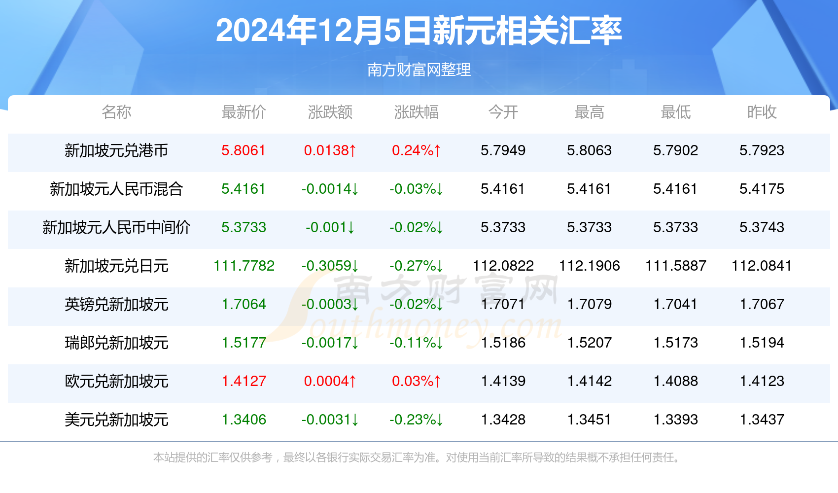Click the row name 英镑兑新加坡元

[x=116, y=304]
